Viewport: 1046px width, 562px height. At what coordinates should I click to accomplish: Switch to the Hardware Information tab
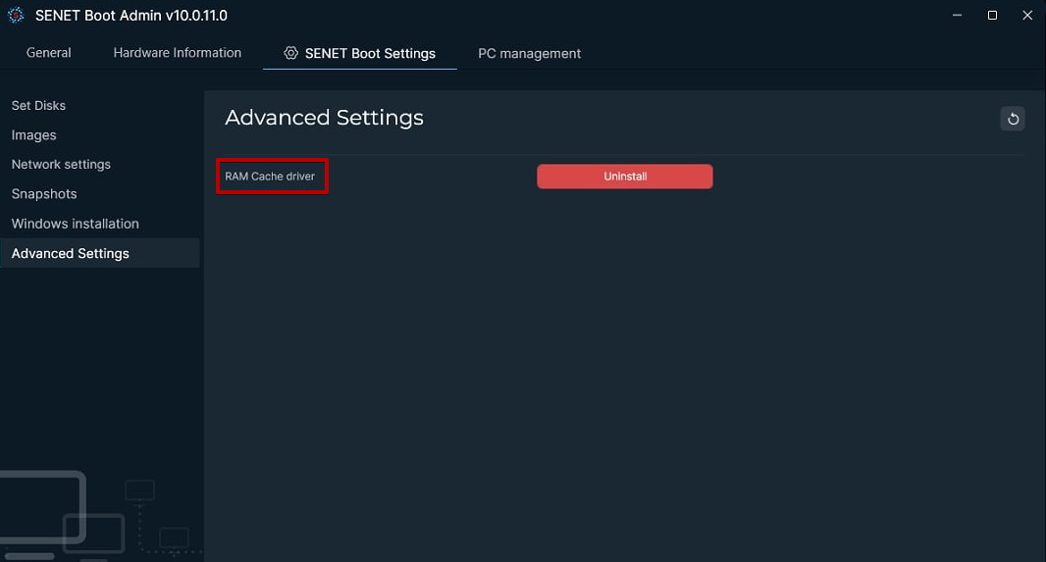coord(178,53)
